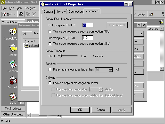Select the All tab in Internet Accounts
The width and height of the screenshot is (165, 124).
(25, 34)
